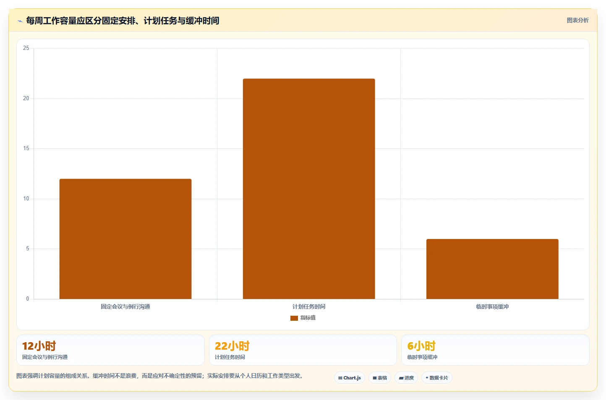Click the y-axis value 15
Viewport: 606px width, 400px height.
26,148
